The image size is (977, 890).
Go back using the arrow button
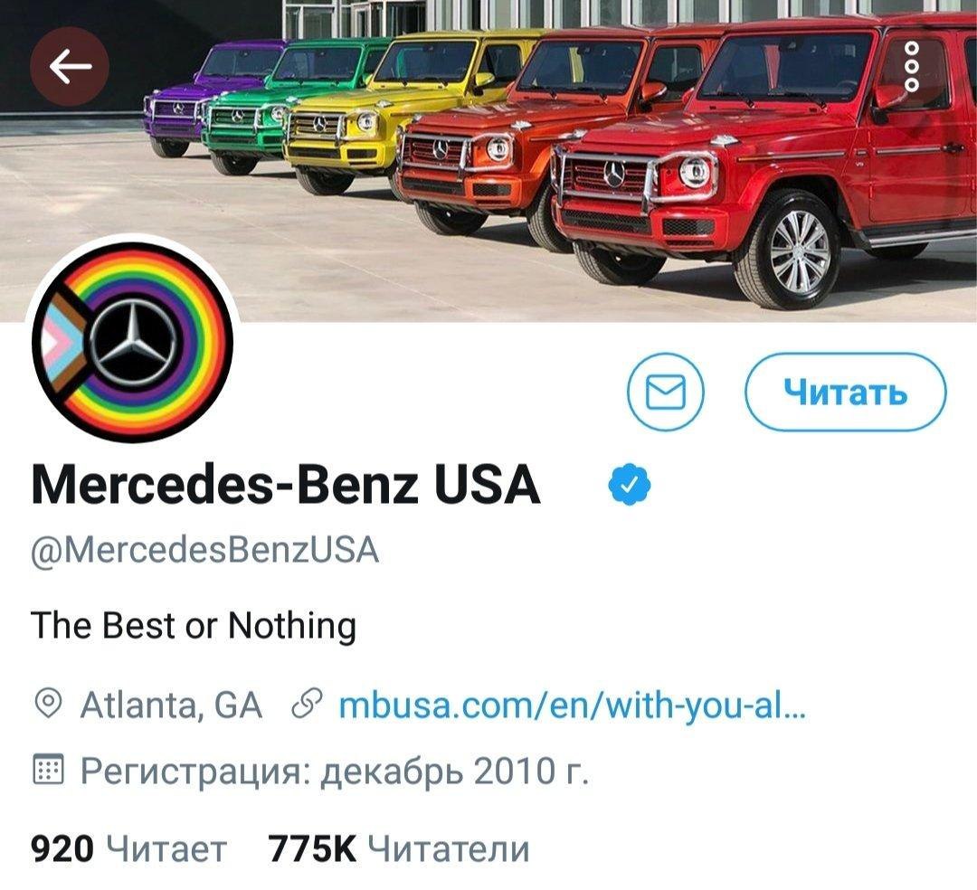click(70, 67)
